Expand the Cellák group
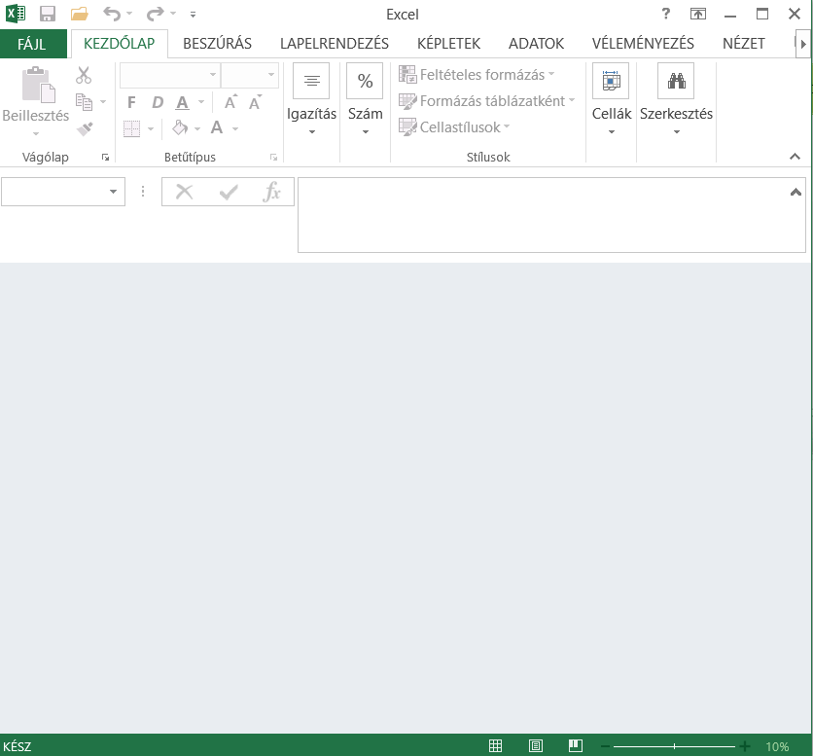 pyautogui.click(x=612, y=99)
